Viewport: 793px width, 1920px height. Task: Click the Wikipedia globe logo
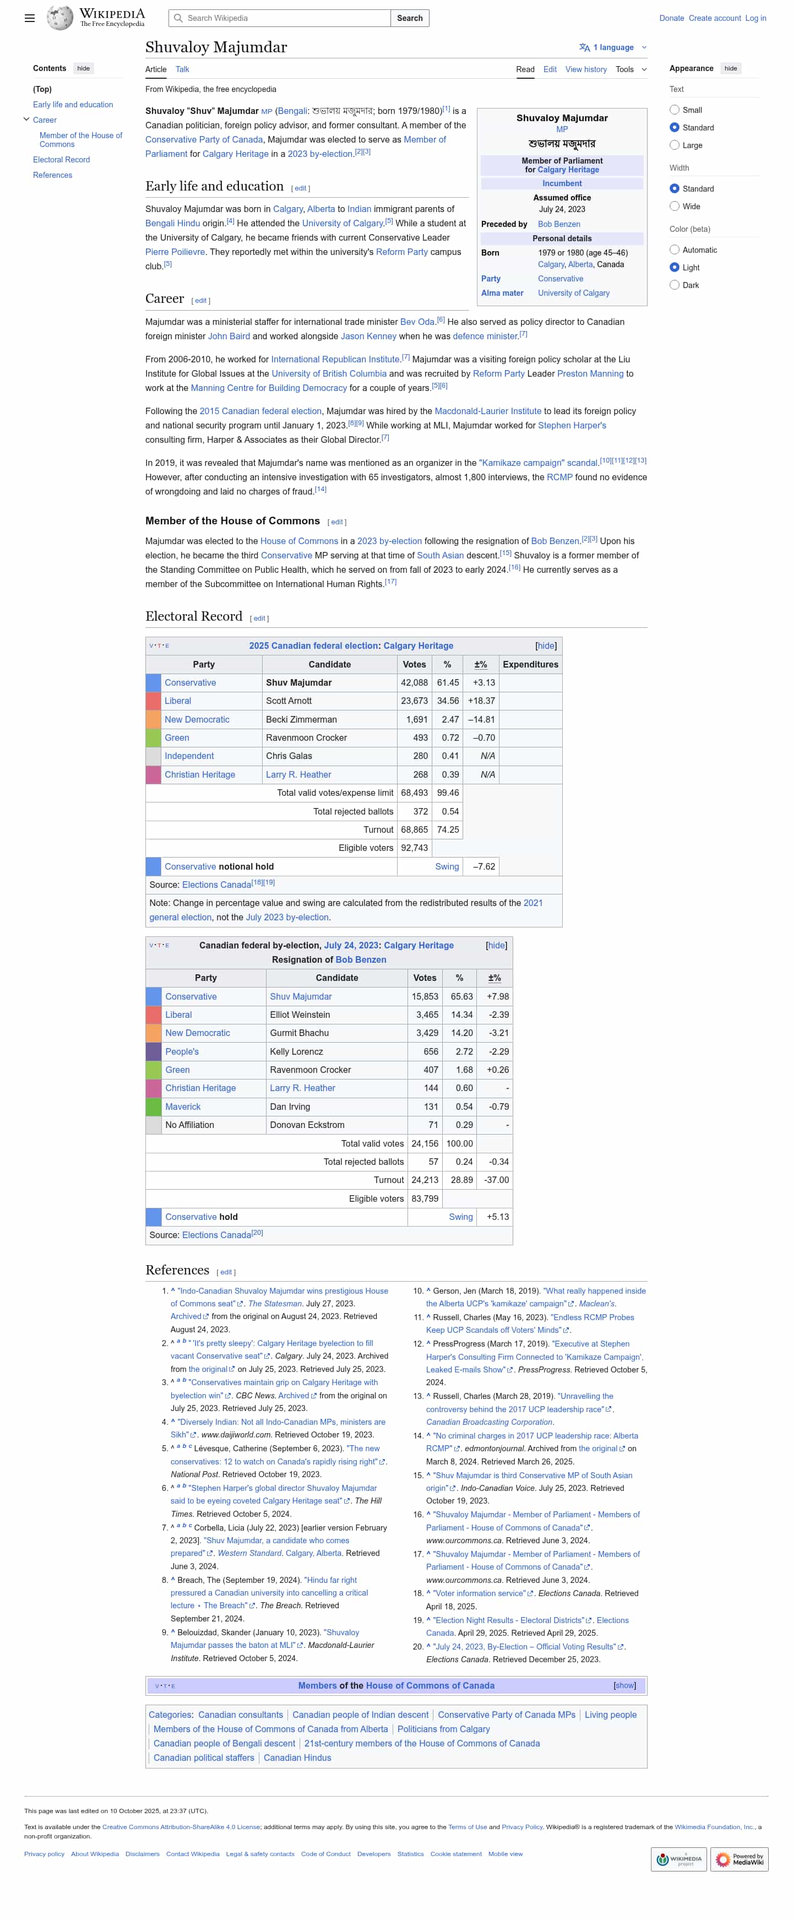tap(59, 18)
